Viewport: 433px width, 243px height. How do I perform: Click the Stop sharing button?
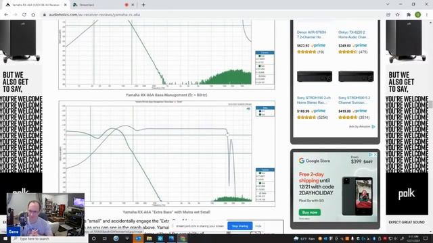click(x=240, y=226)
